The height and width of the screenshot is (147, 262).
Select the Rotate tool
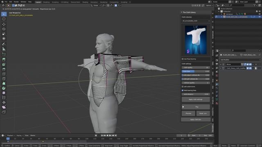[4, 29]
